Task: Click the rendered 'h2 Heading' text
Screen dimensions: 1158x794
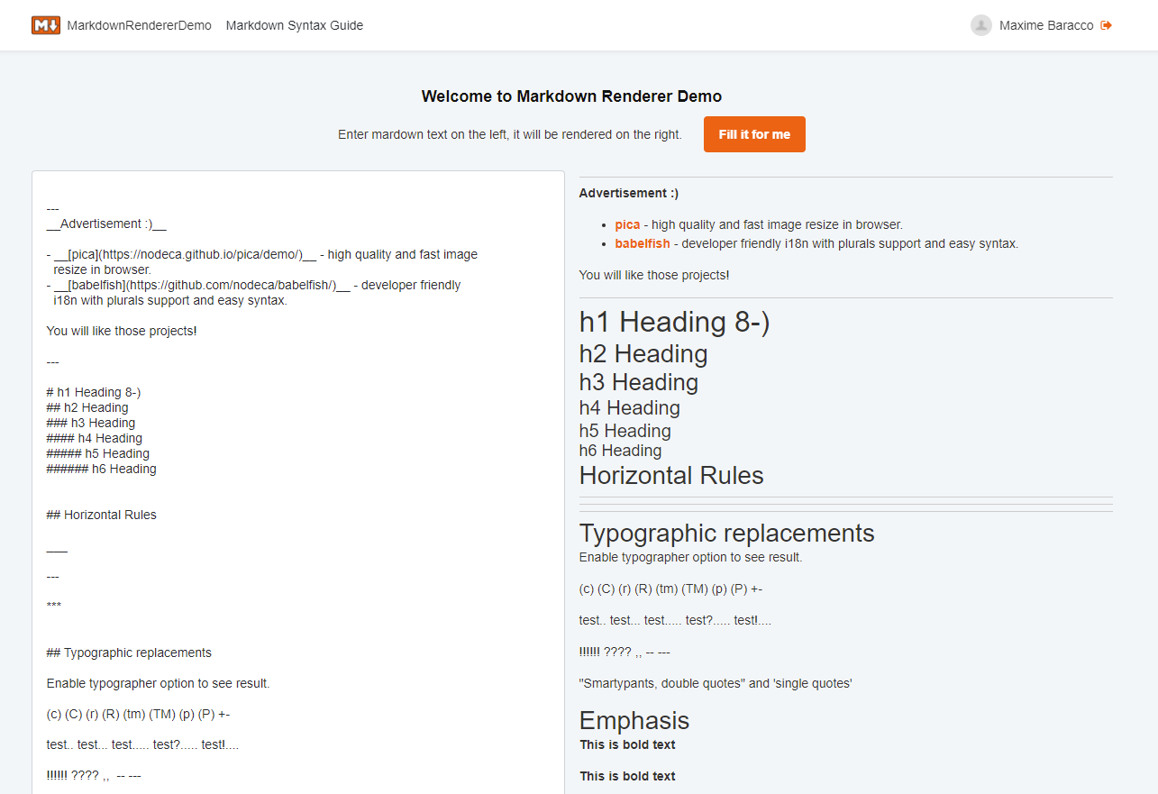Action: pos(643,353)
